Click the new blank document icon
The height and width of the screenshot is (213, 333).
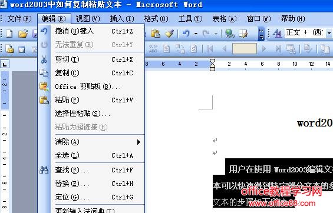pyautogui.click(x=9, y=34)
